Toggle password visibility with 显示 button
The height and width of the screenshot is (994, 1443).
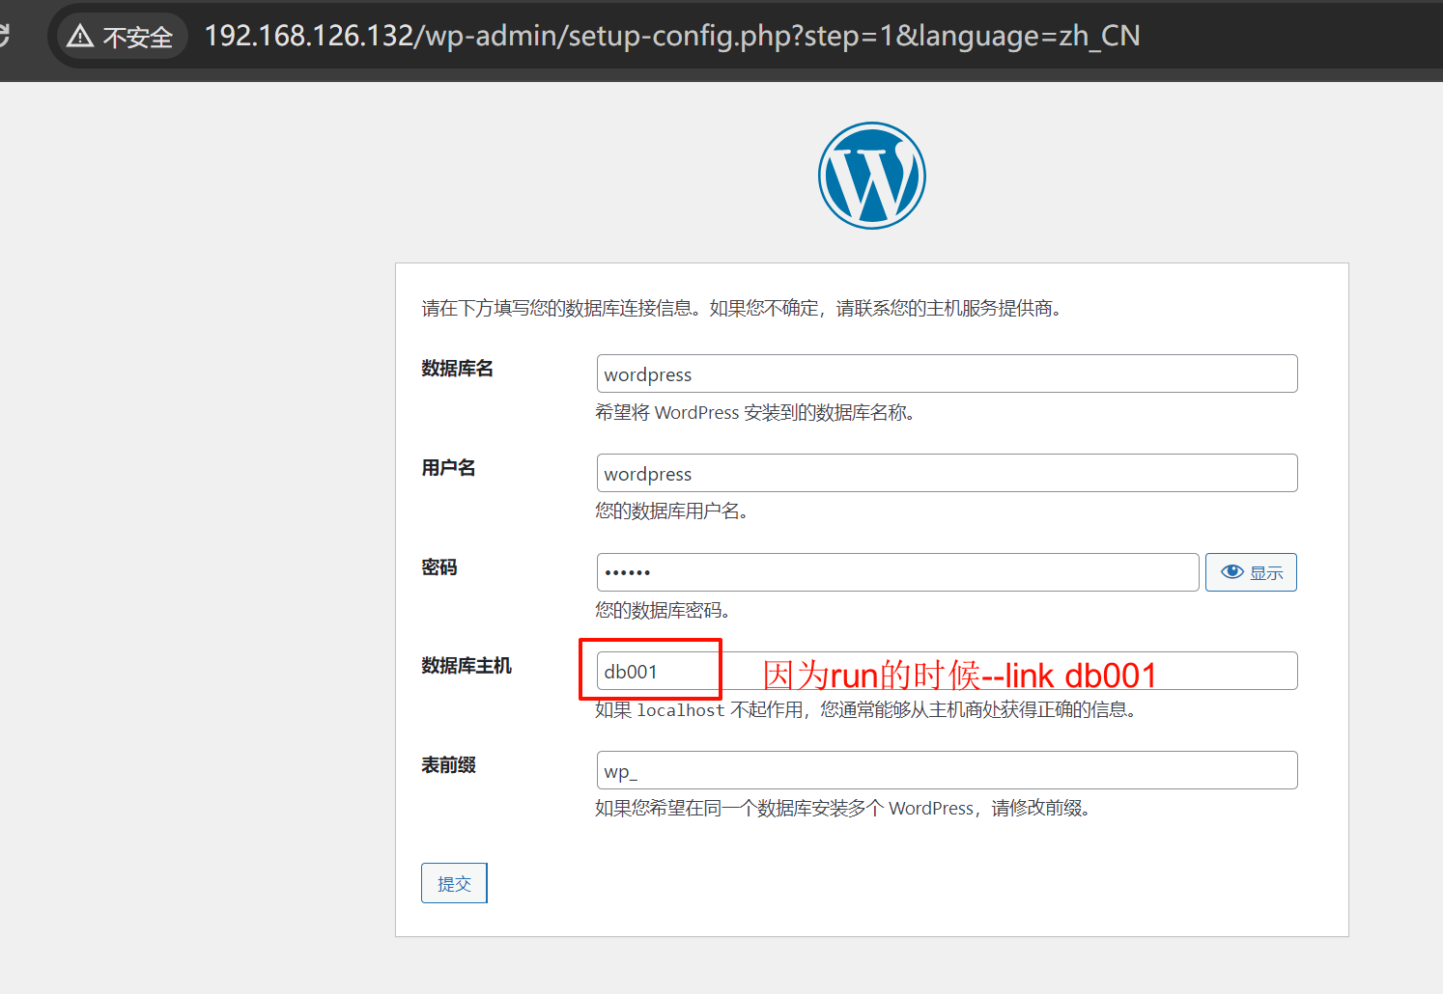[1251, 572]
